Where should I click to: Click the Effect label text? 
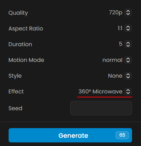16,92
